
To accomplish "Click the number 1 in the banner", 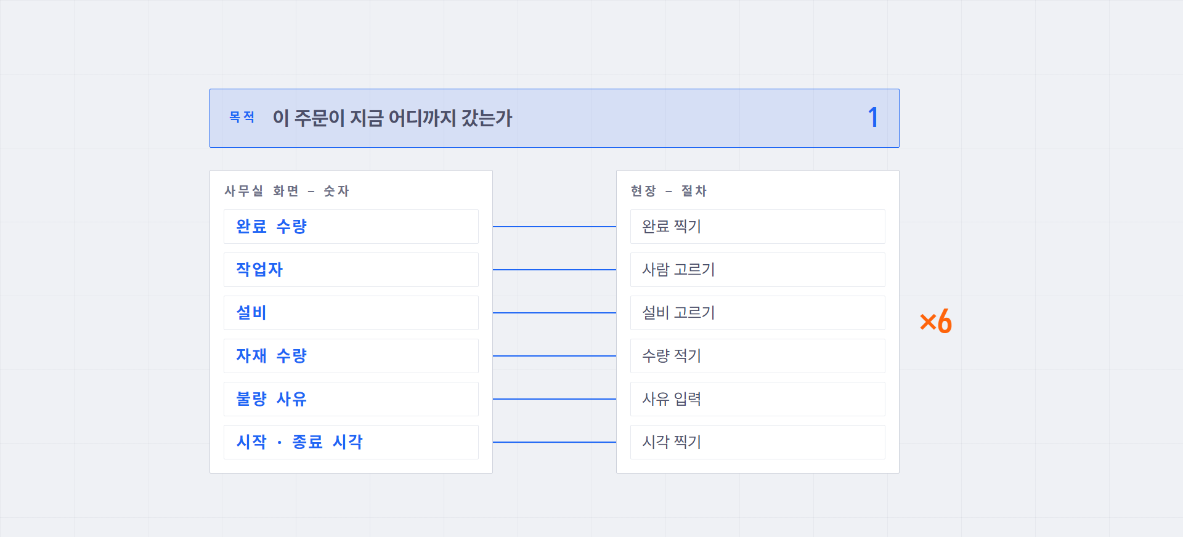I will (872, 118).
